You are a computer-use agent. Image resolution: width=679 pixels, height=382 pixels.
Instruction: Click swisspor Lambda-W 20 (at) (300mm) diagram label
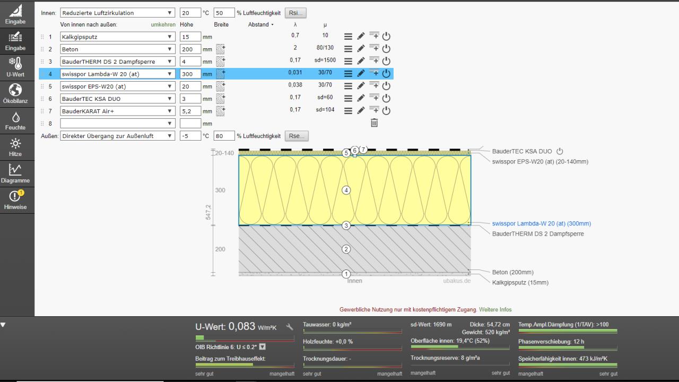tap(542, 223)
